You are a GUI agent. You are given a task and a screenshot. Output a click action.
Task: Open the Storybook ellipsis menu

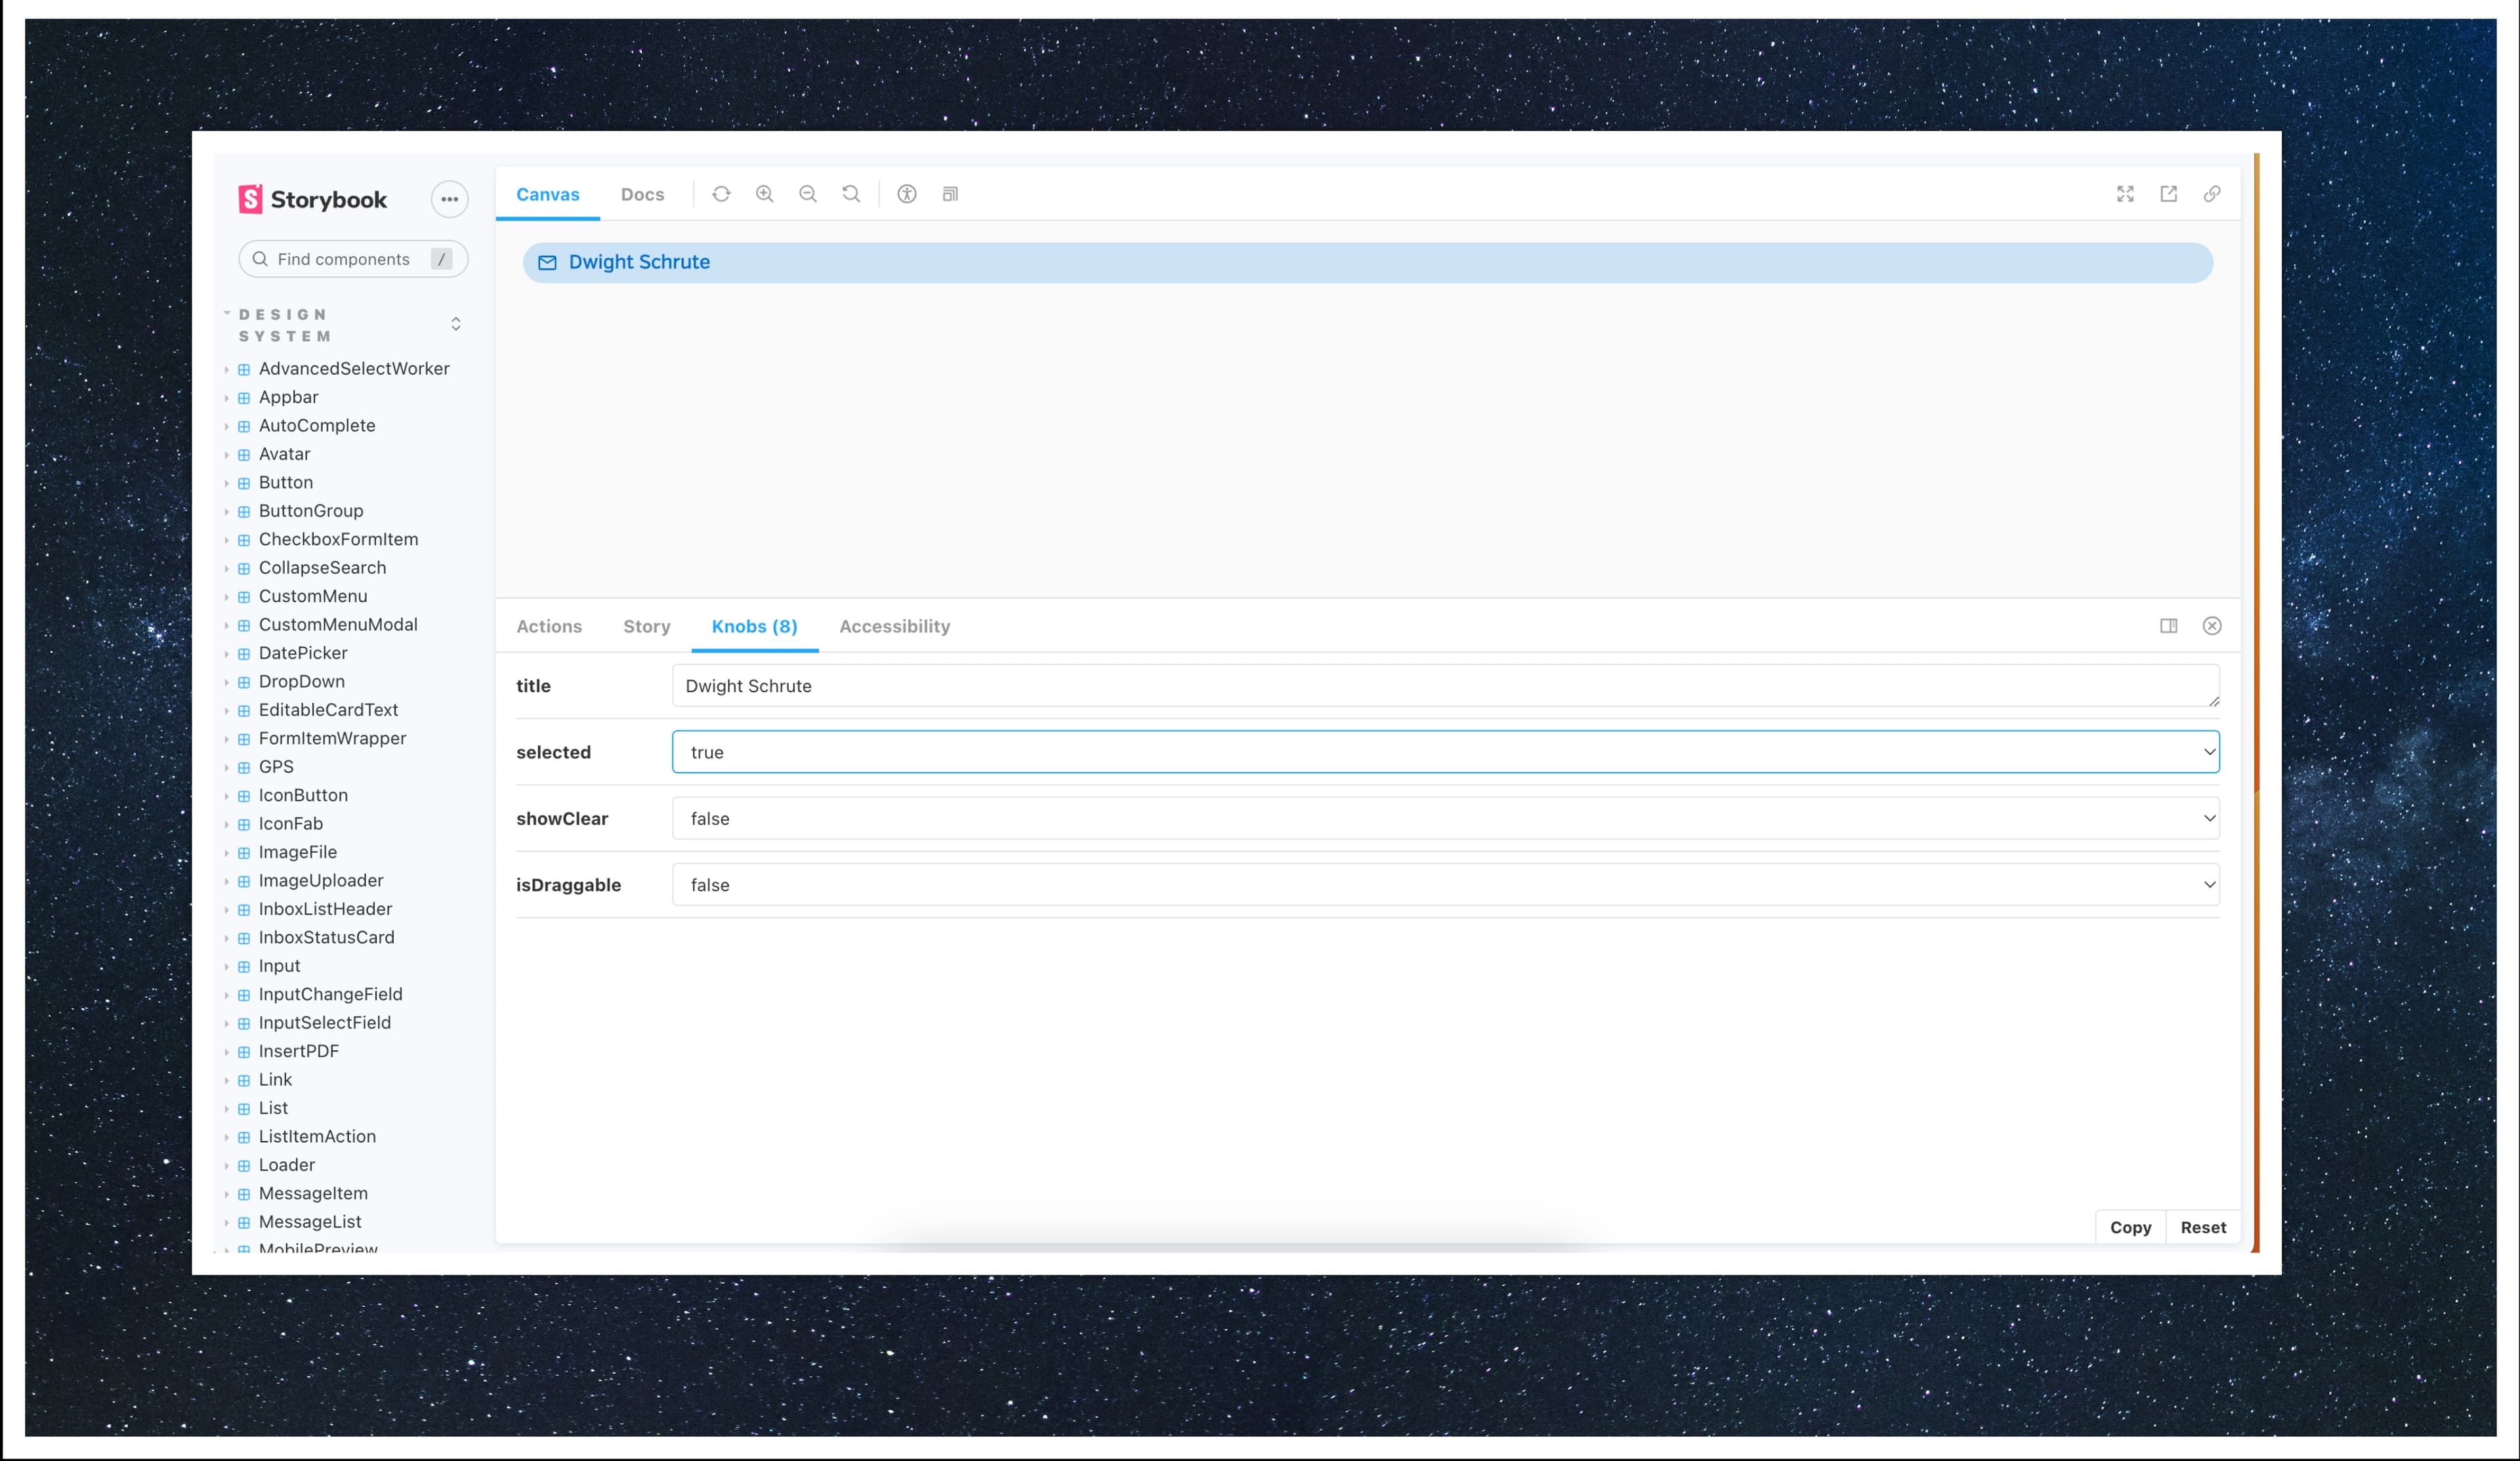click(449, 199)
